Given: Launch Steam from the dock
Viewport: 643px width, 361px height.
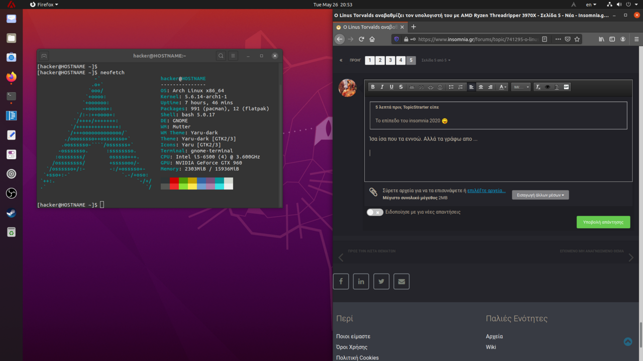Looking at the screenshot, I should pos(11,213).
